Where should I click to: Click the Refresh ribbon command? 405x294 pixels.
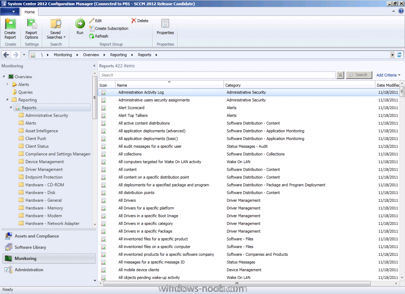click(x=99, y=36)
